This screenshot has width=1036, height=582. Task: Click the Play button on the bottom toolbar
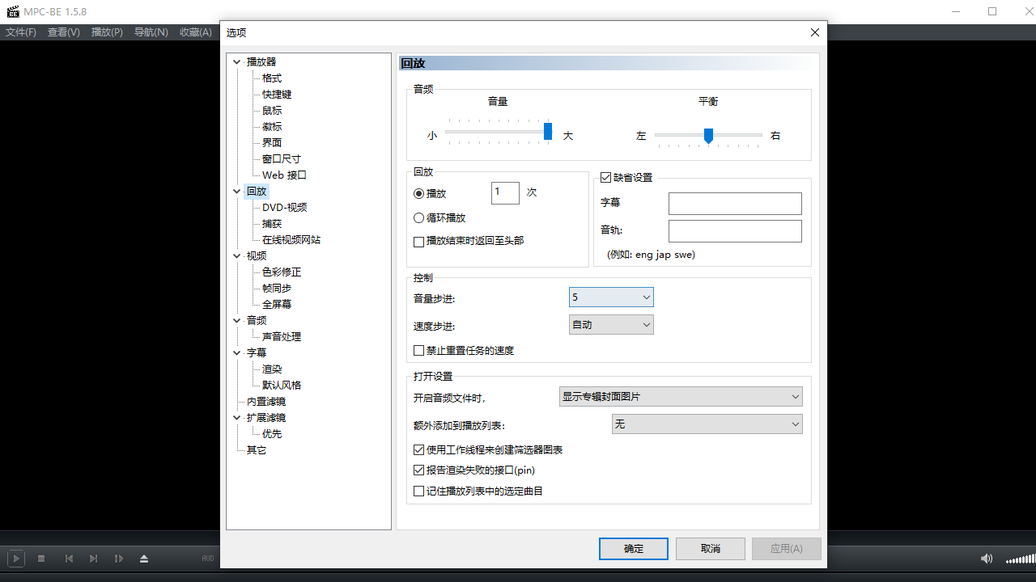[x=15, y=558]
